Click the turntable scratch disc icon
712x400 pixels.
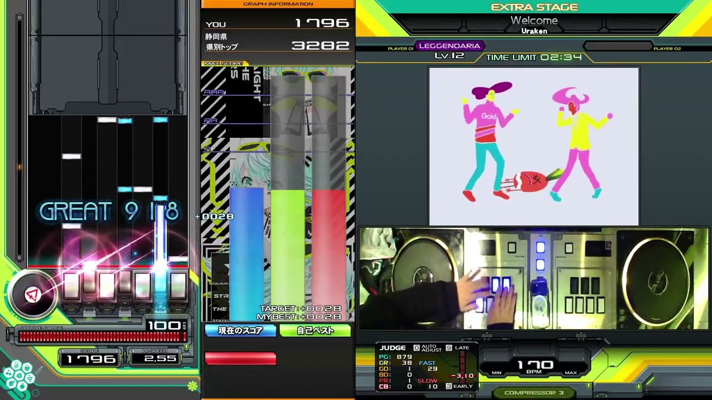[x=32, y=294]
